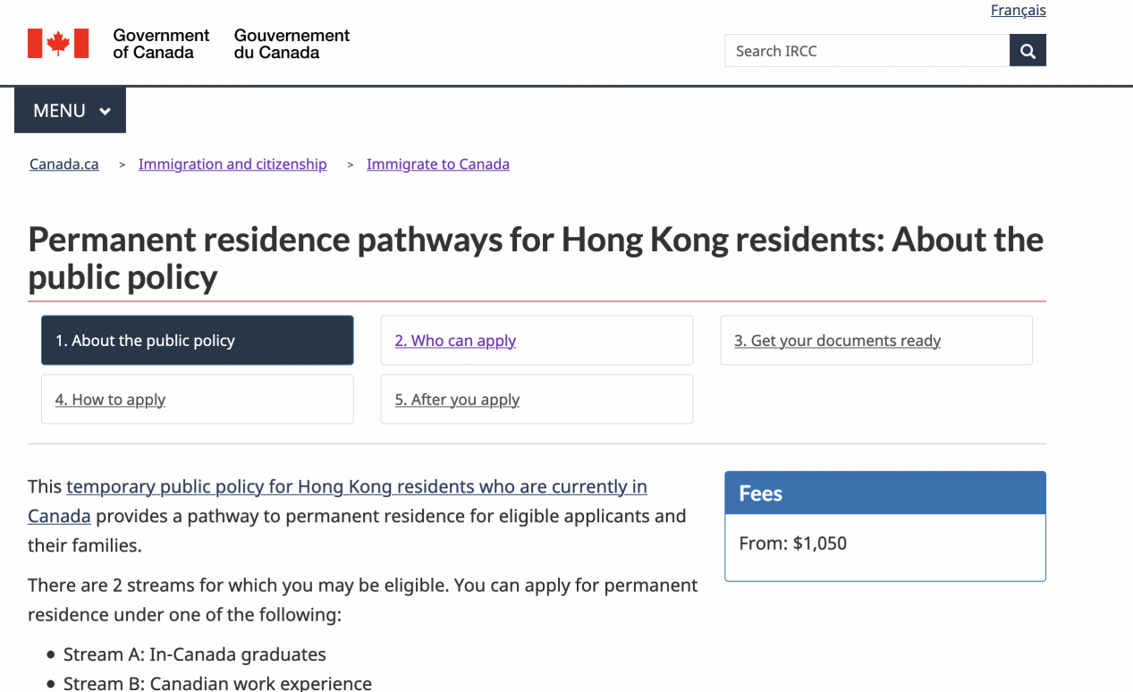
Task: Click the magnifying glass search button
Action: coord(1027,51)
